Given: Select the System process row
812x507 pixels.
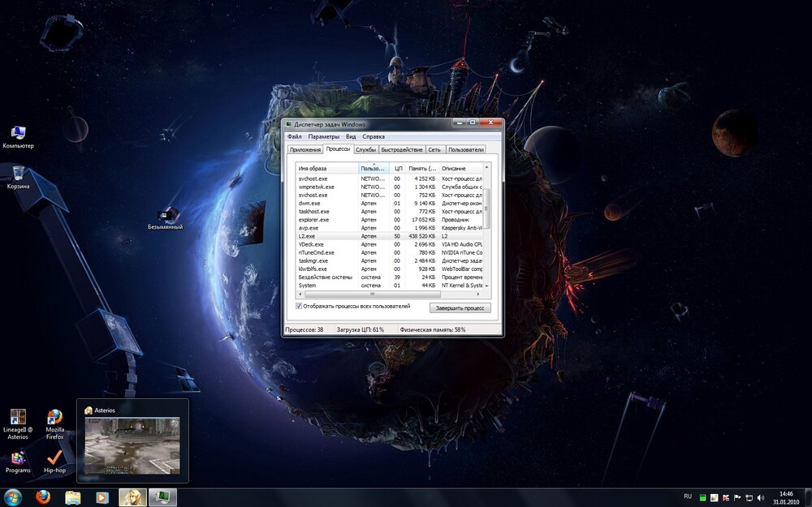Looking at the screenshot, I should click(x=390, y=285).
